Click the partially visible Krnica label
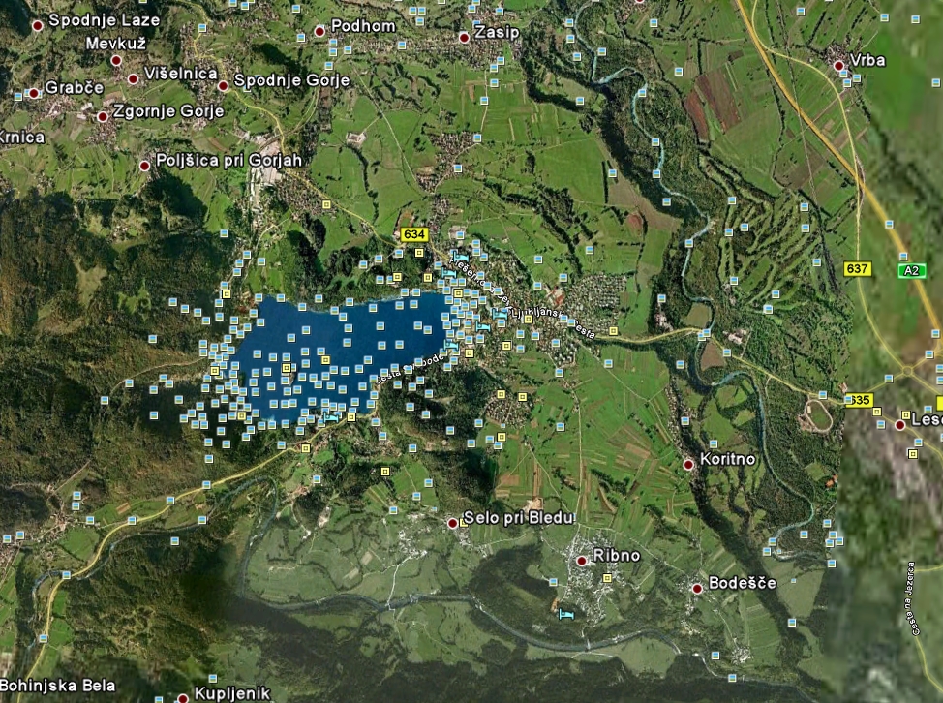This screenshot has height=703, width=943. (22, 138)
